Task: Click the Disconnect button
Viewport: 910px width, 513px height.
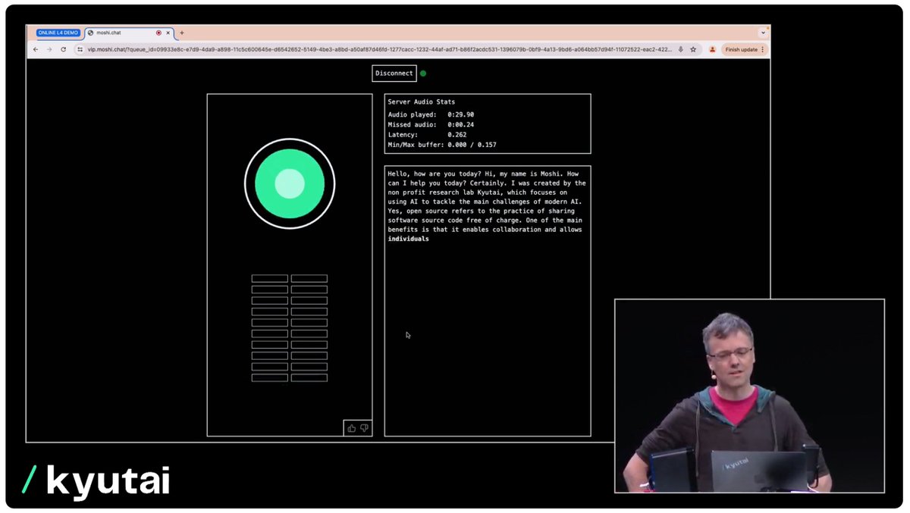Action: tap(394, 74)
